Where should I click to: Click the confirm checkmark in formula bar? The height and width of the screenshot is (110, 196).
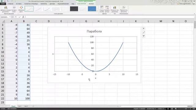(x=20, y=17)
